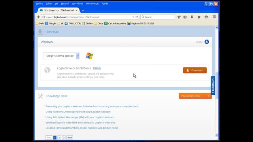Click the address bar URL field
253x142 pixels.
(x=89, y=17)
